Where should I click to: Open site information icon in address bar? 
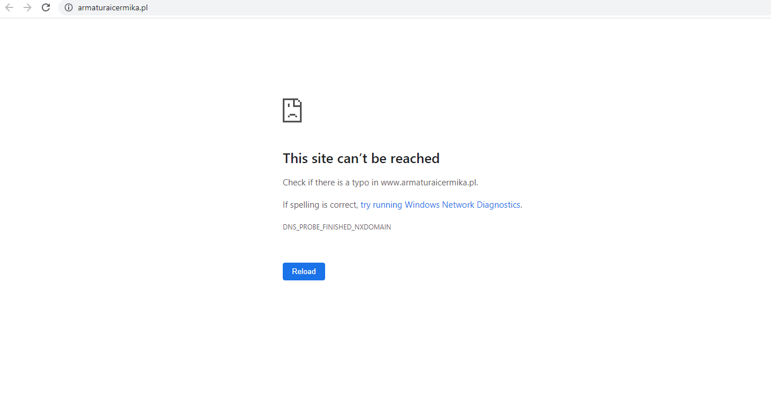(69, 8)
